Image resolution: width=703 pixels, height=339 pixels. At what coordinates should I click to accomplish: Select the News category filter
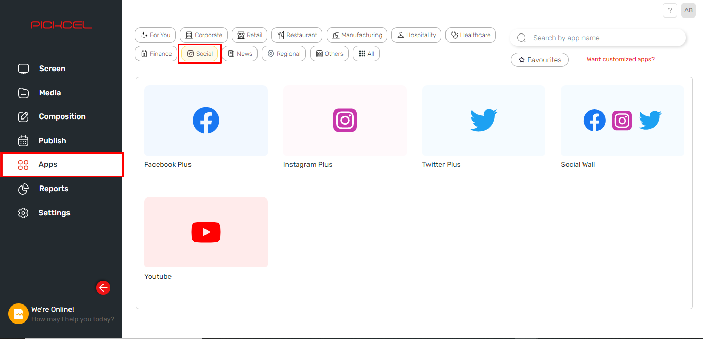[x=240, y=54]
